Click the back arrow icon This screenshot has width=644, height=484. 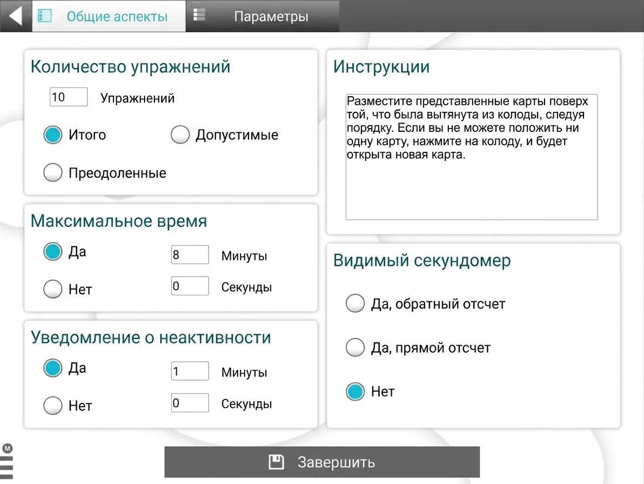click(x=16, y=16)
